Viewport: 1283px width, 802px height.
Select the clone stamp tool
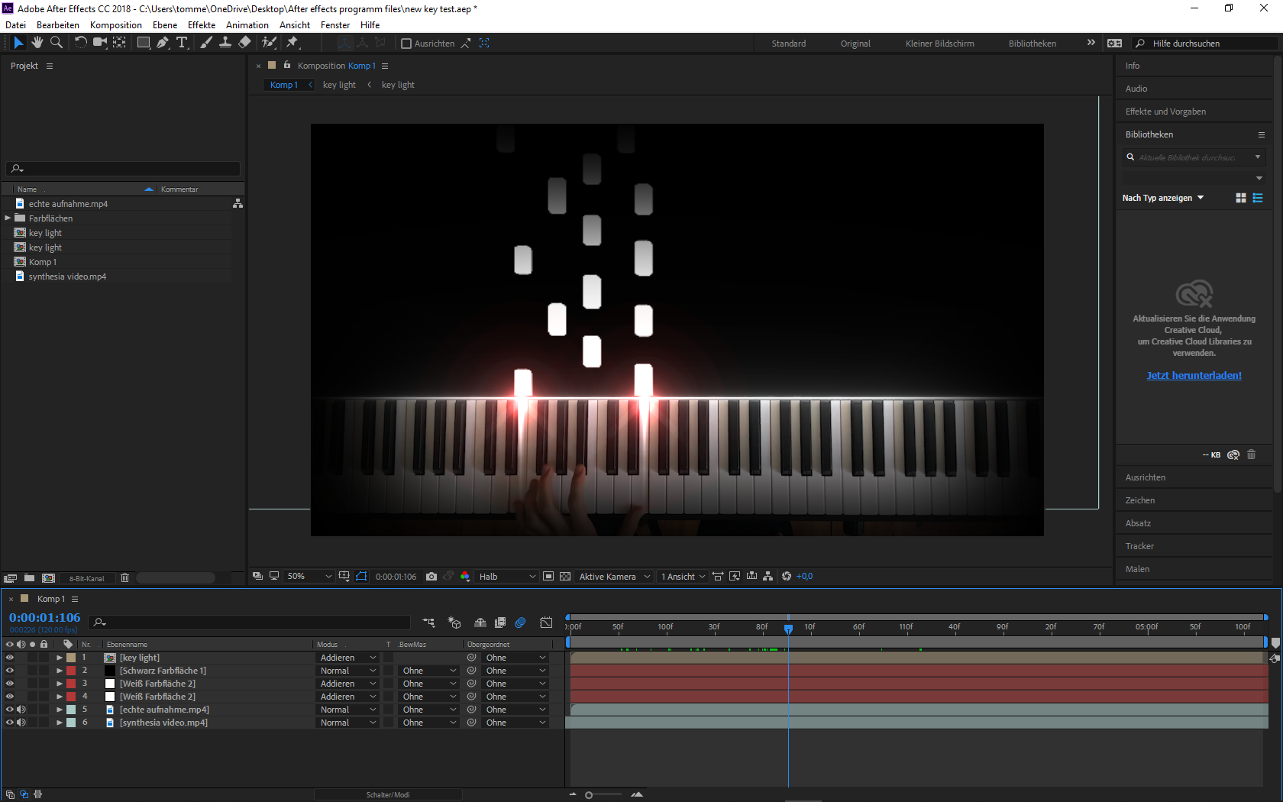[x=225, y=43]
